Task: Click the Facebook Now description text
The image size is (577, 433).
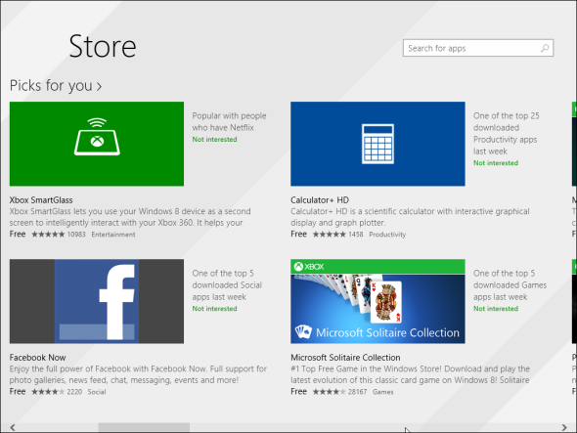Action: (138, 374)
